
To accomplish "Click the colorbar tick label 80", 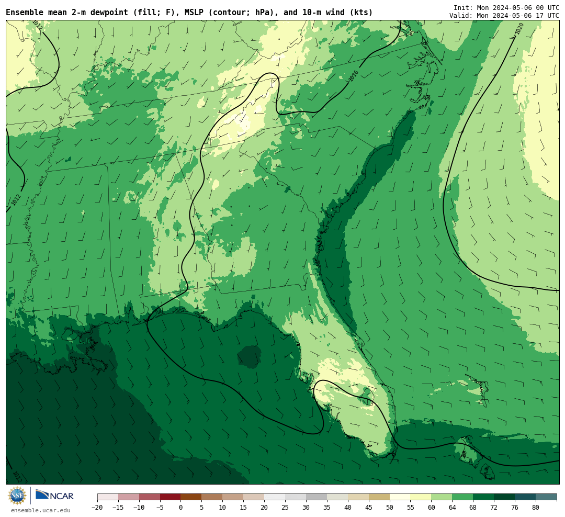I will click(x=536, y=508).
